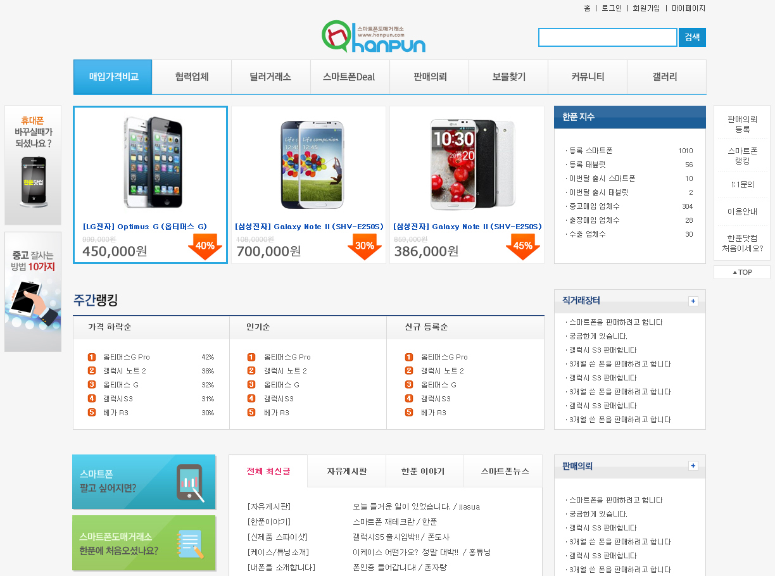Switch to the 자유게시판 tab
The width and height of the screenshot is (775, 576).
347,471
